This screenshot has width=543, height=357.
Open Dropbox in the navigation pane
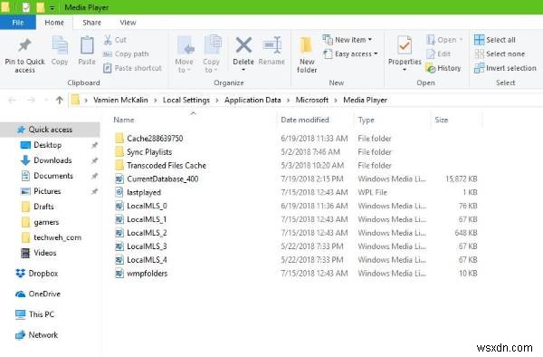click(37, 274)
